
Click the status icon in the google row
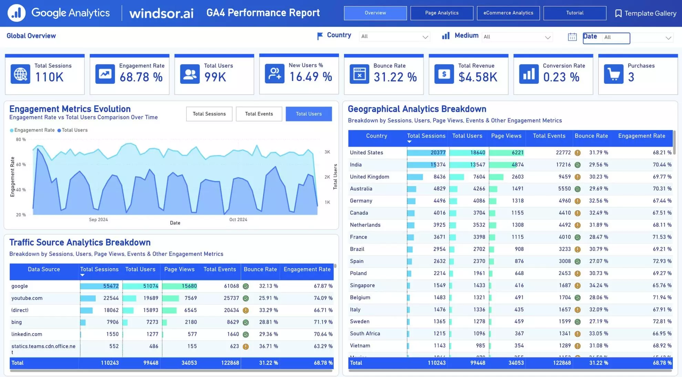(x=246, y=286)
